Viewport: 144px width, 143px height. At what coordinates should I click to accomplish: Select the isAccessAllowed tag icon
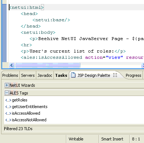tap(8, 113)
